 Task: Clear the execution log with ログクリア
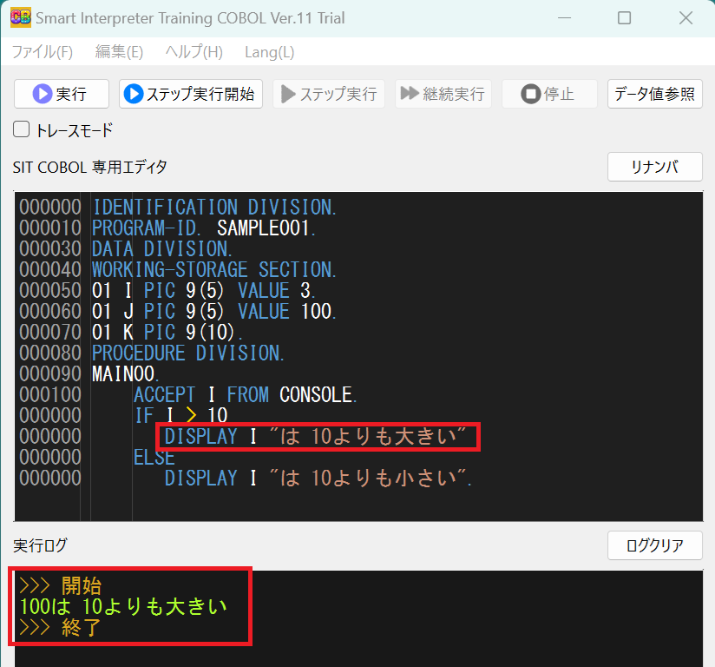(654, 545)
